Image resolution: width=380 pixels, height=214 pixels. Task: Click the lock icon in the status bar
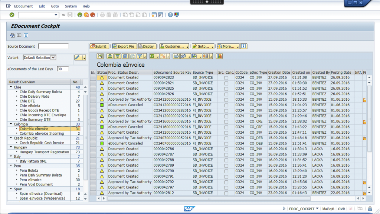[x=370, y=208]
